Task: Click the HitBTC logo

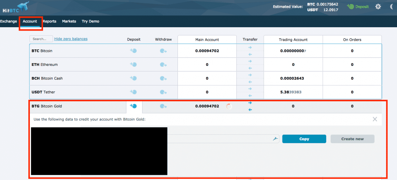Action: [16, 7]
